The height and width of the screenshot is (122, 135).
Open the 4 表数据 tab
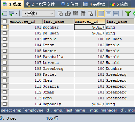tap(94, 4)
